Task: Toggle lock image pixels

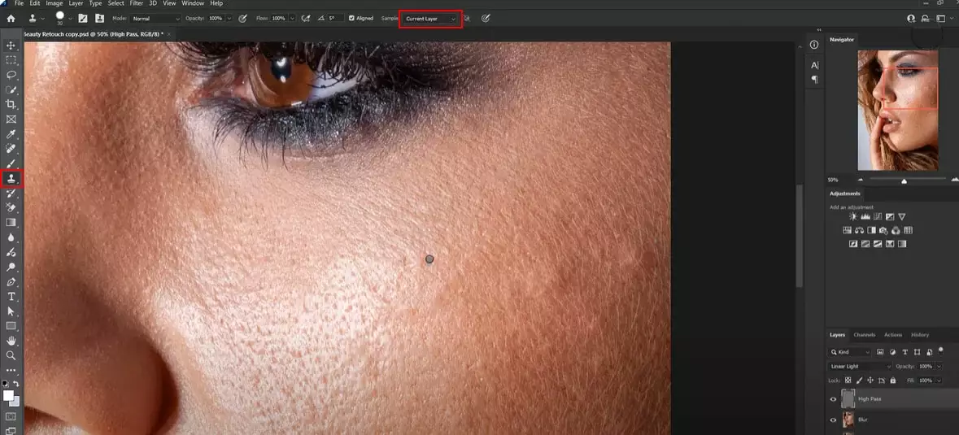Action: pos(859,380)
